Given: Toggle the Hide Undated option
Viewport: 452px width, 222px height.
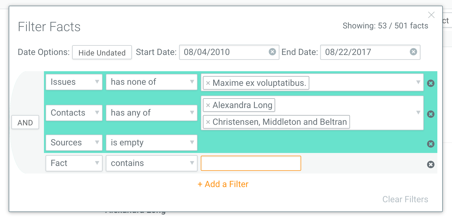Looking at the screenshot, I should [x=102, y=52].
